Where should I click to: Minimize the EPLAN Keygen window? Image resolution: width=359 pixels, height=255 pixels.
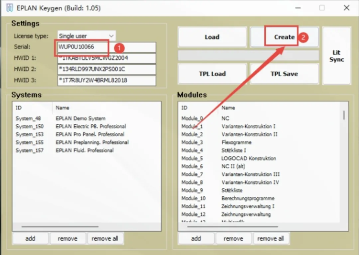point(298,8)
